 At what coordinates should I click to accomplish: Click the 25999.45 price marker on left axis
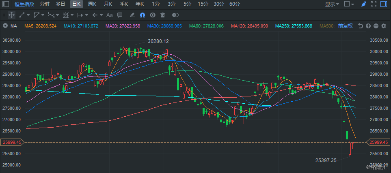point(11,142)
